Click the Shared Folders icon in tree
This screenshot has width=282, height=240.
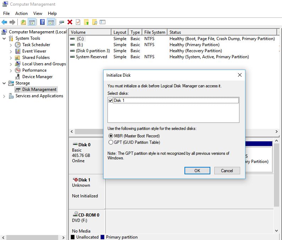[x=17, y=58]
